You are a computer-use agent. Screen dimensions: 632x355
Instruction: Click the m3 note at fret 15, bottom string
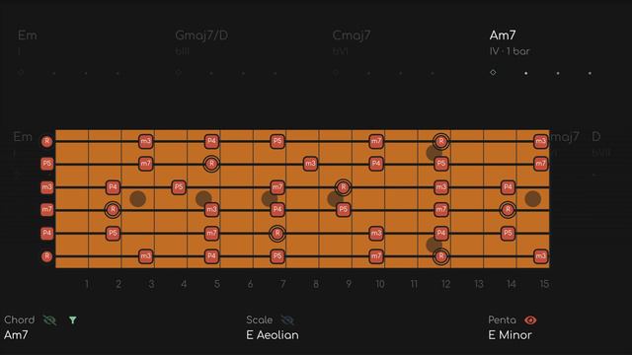point(540,256)
